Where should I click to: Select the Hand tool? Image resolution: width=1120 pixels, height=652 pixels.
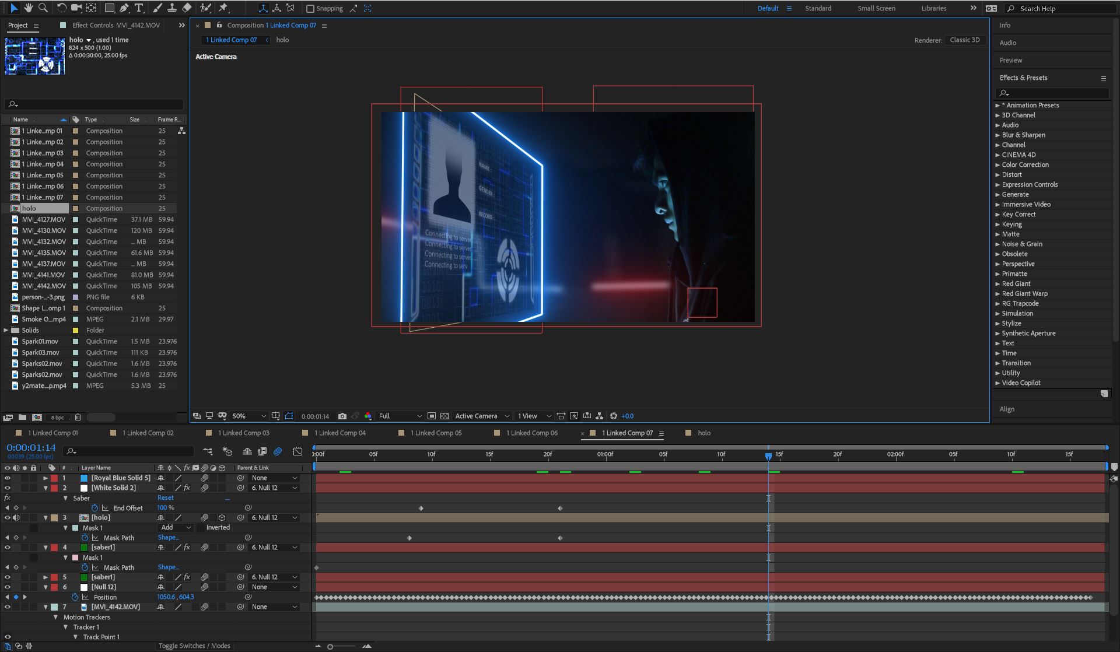[x=27, y=8]
